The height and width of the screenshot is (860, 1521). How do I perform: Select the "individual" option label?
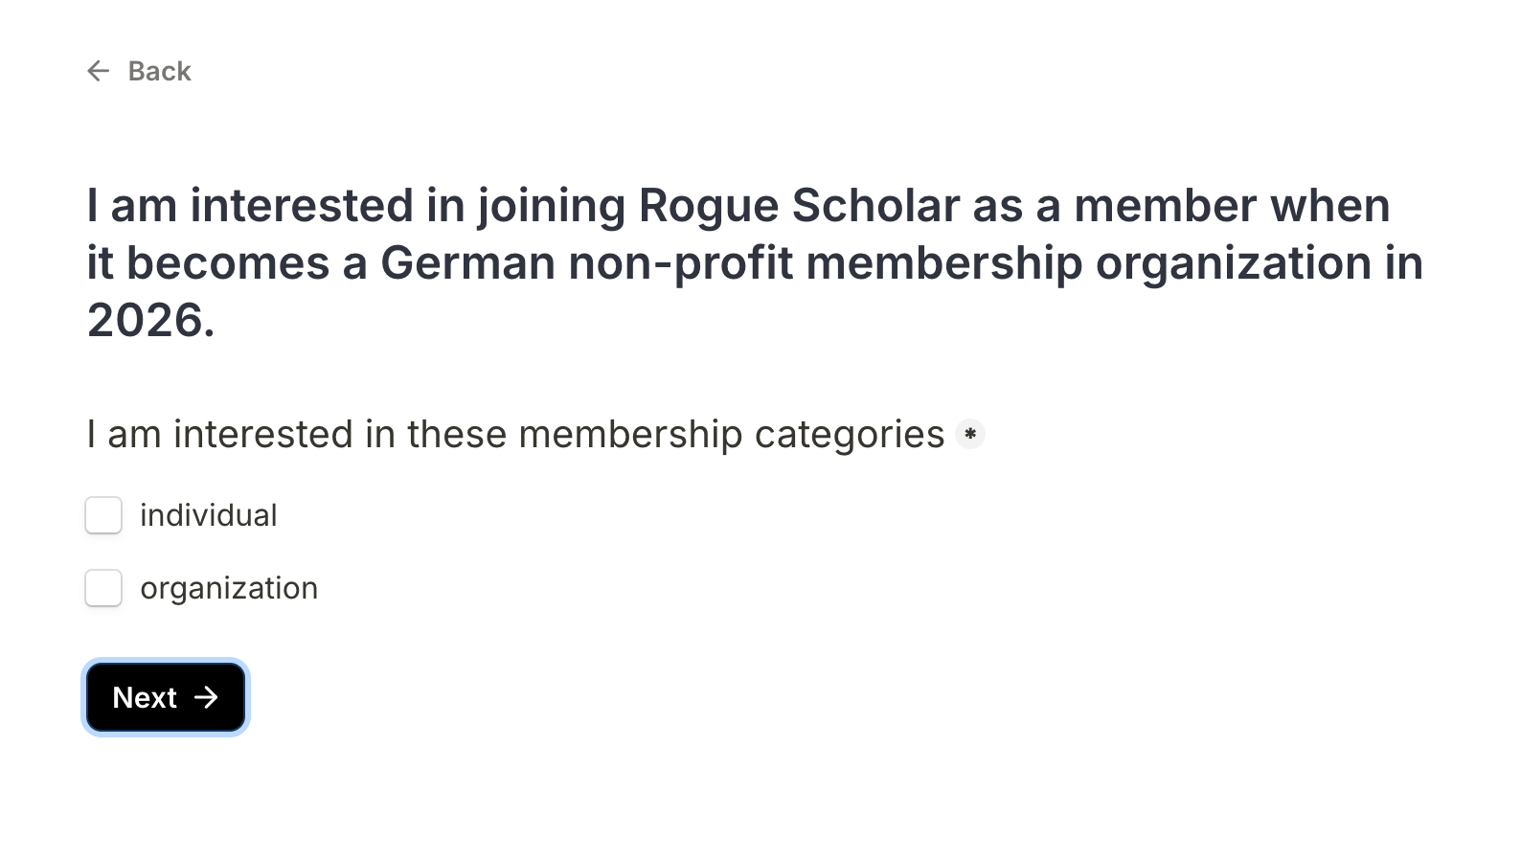tap(209, 515)
